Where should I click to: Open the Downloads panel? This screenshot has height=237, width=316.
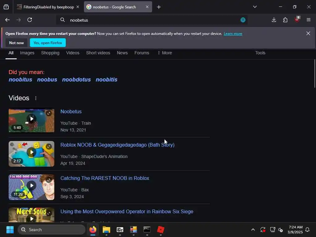click(274, 20)
